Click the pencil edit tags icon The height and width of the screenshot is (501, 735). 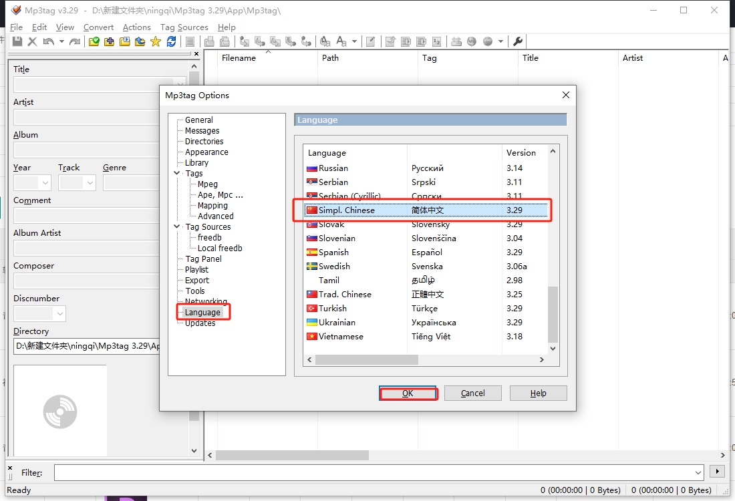370,41
